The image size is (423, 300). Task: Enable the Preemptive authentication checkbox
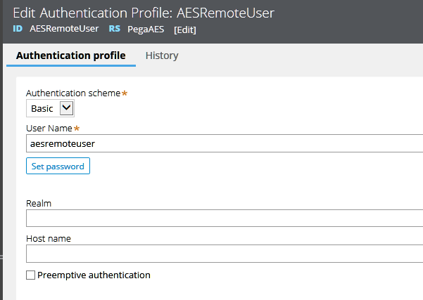[x=30, y=275]
